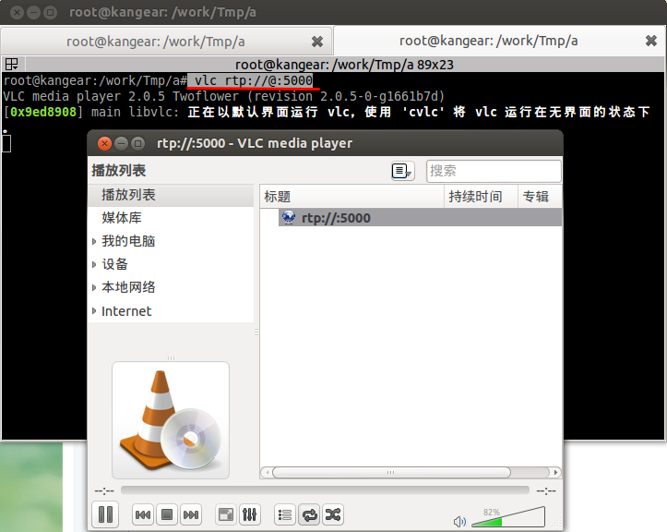Close the terminal window

click(x=17, y=12)
